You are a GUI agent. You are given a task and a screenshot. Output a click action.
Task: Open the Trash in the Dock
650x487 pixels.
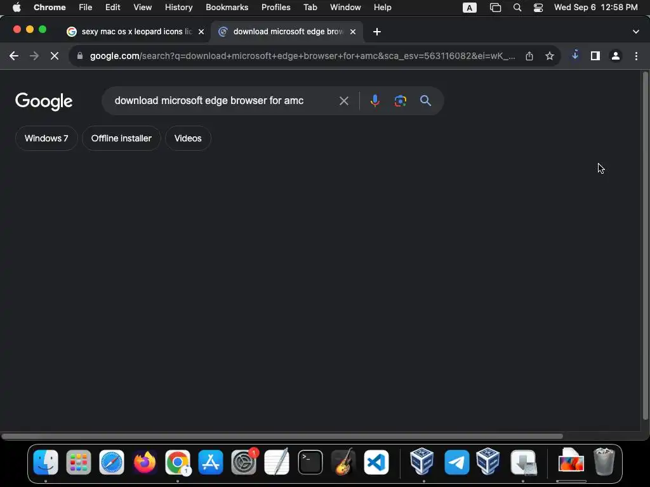(604, 462)
